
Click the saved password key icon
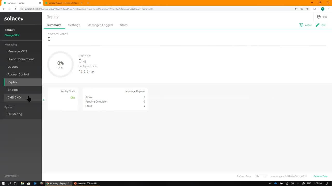tap(296, 9)
